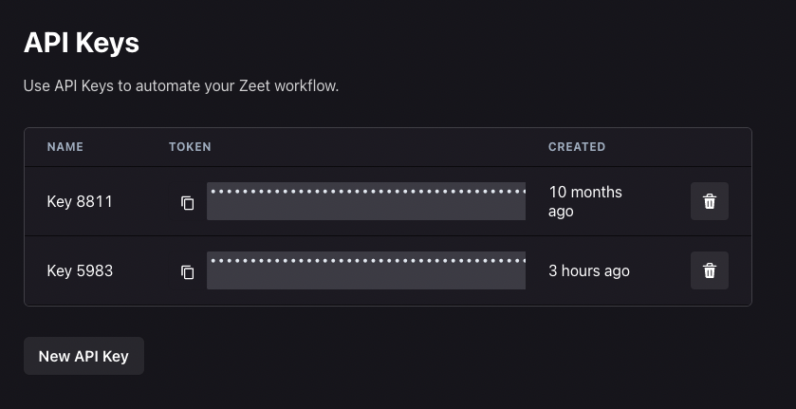Click the NAME column header

pos(65,147)
